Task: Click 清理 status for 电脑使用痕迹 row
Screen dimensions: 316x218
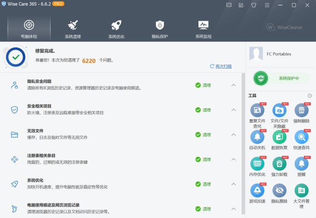Action: (203, 209)
